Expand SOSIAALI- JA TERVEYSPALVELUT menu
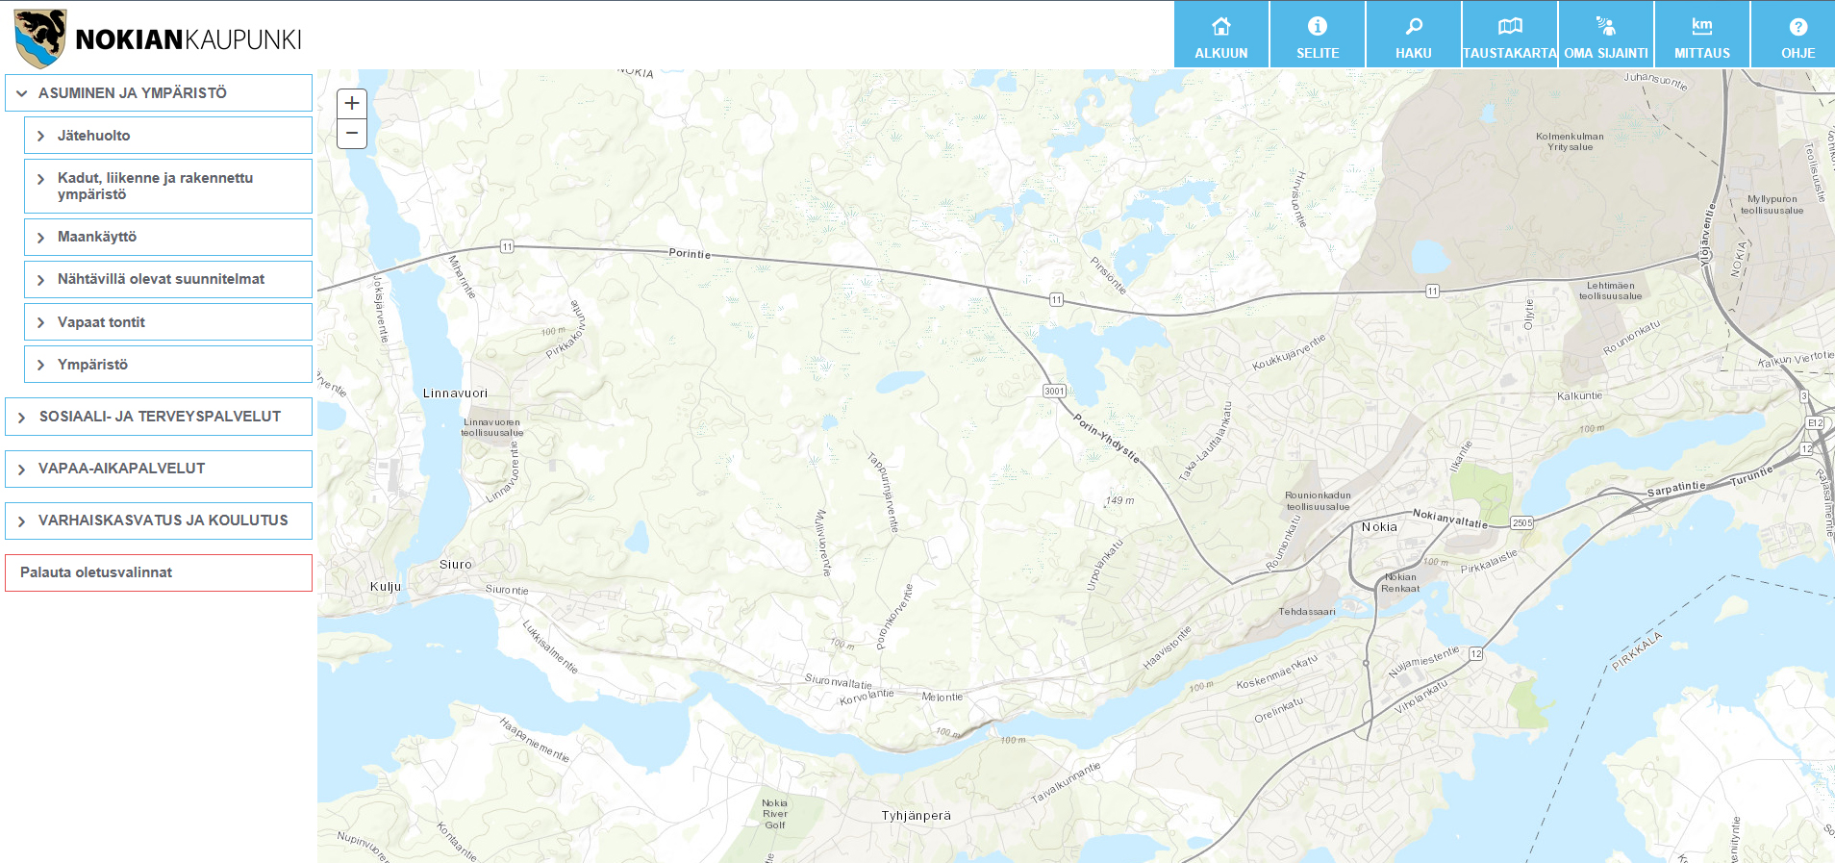Image resolution: width=1835 pixels, height=863 pixels. point(159,417)
